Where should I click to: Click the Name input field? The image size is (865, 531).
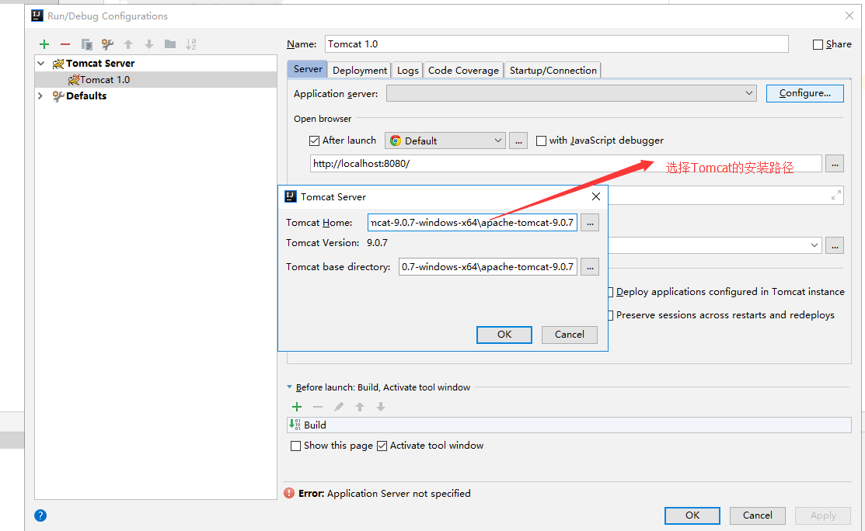point(556,44)
